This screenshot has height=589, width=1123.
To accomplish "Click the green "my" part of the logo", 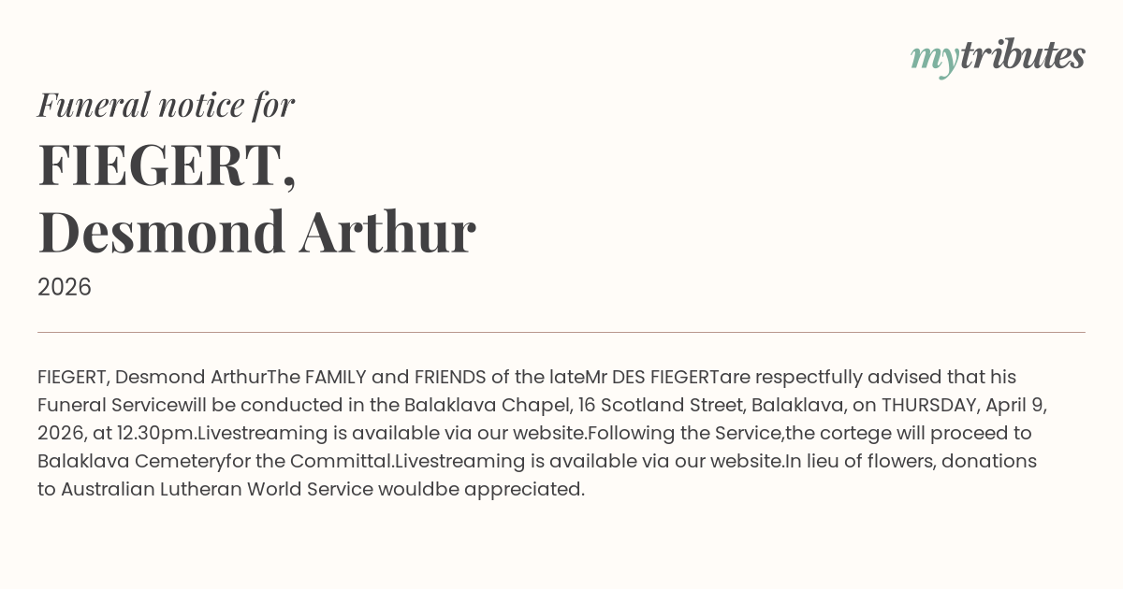I will [x=934, y=59].
